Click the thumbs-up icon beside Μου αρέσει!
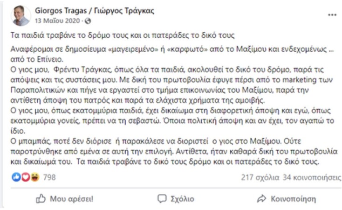Viewport: 342px width, 210px height. click(x=41, y=199)
